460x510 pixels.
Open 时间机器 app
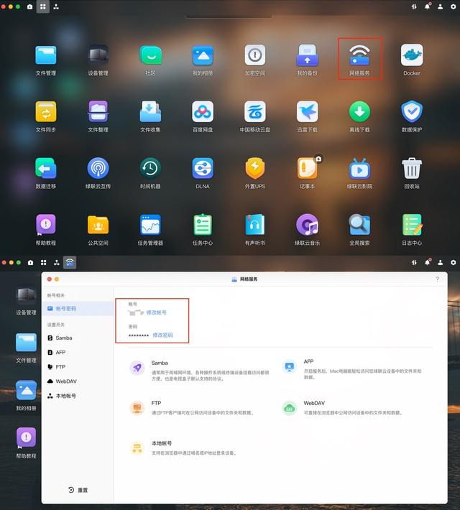click(150, 172)
